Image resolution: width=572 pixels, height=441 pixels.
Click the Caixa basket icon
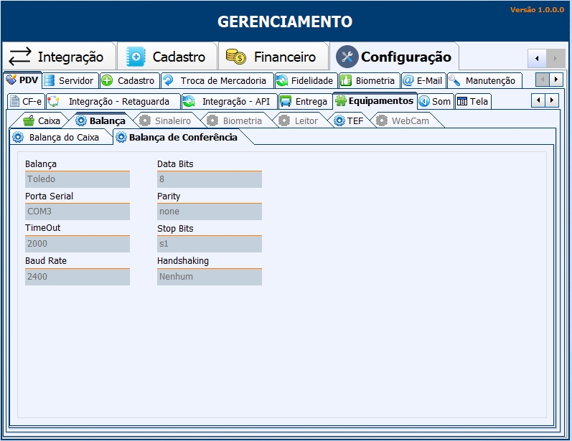pos(29,121)
